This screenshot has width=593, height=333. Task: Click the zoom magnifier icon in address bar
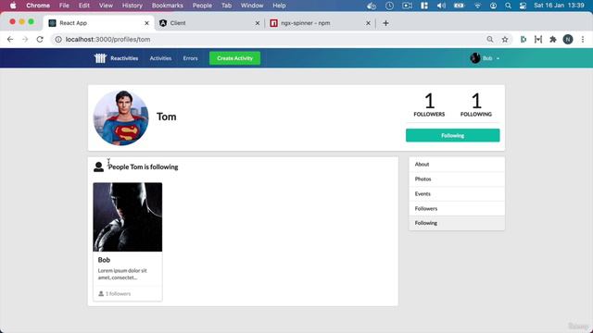[x=490, y=39]
